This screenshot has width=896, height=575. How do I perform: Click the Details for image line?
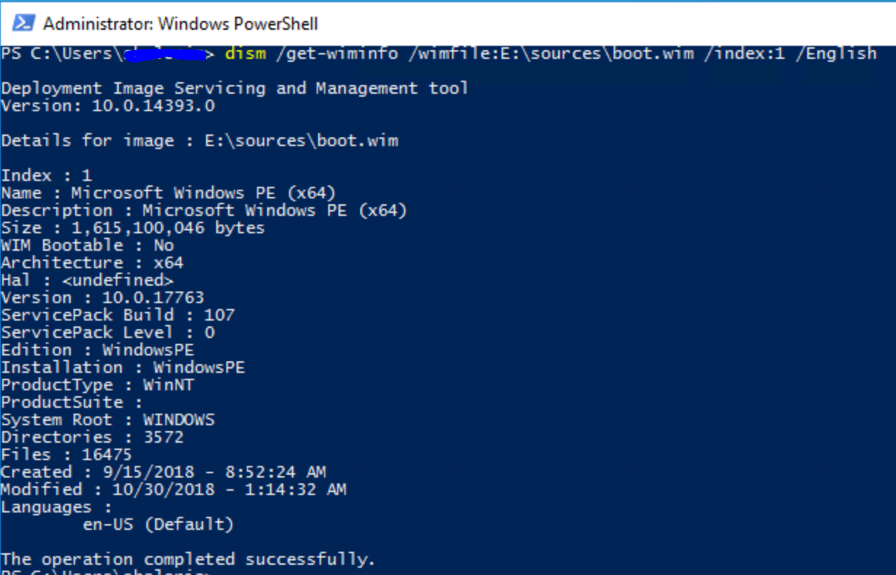199,141
